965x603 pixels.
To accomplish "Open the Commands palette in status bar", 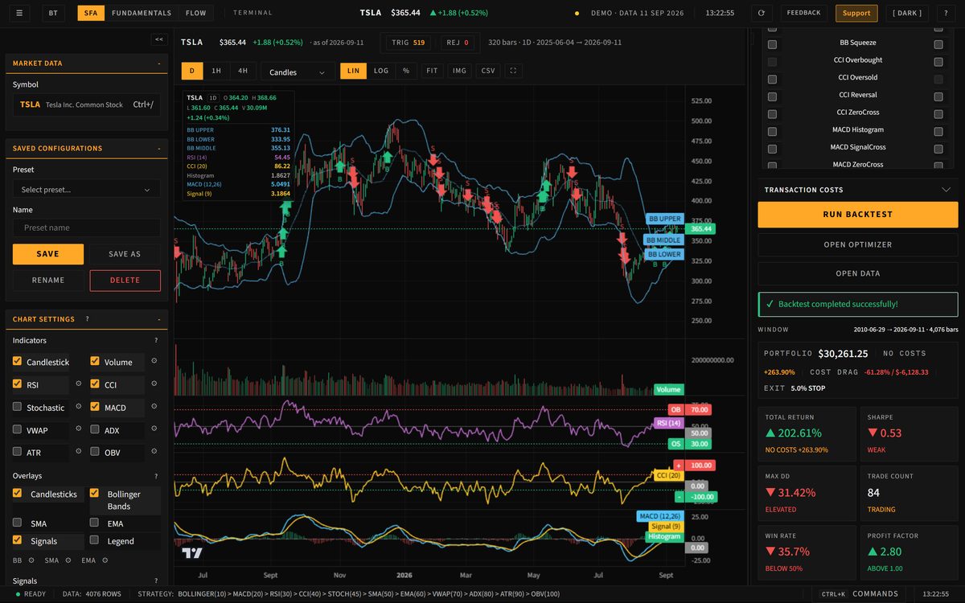I will [x=858, y=594].
